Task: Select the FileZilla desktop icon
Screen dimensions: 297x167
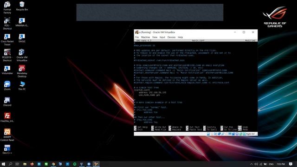Action: coord(7,117)
